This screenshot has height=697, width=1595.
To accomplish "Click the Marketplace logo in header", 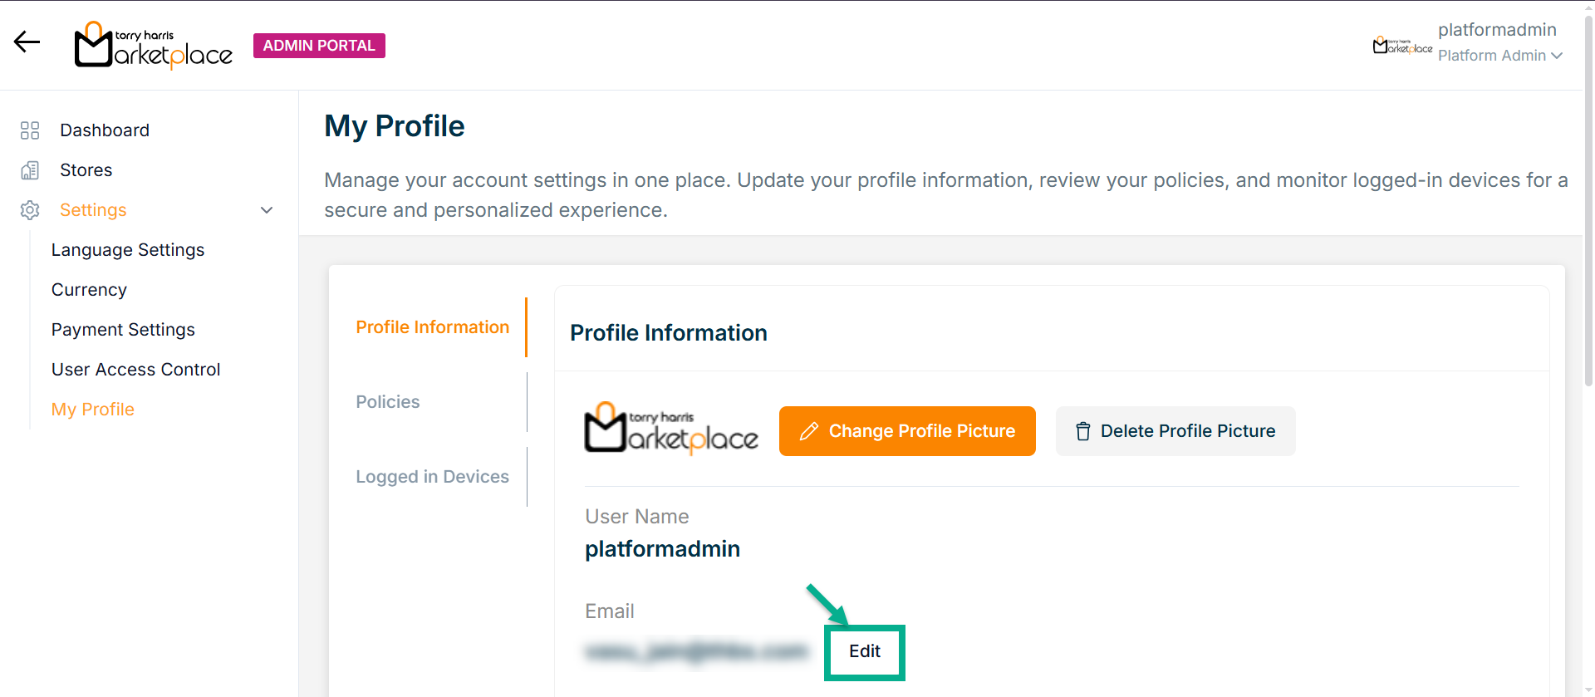I will (x=154, y=46).
